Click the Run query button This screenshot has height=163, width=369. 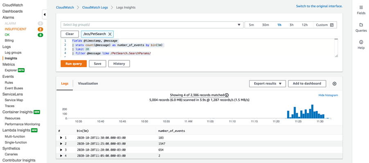[74, 64]
